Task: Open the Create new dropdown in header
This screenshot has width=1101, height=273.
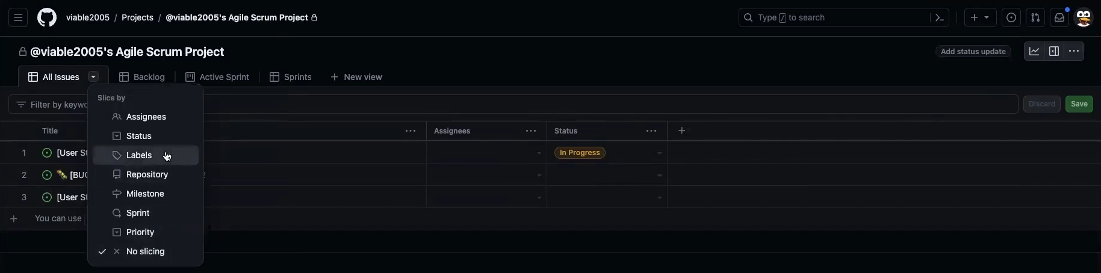Action: coord(979,17)
